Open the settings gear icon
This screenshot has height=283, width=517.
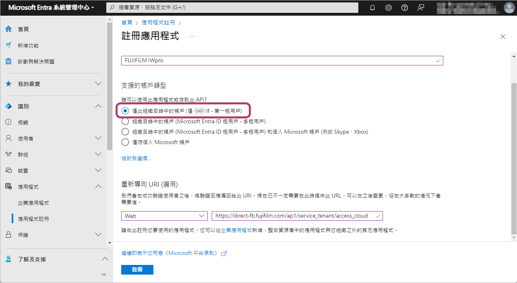click(389, 8)
